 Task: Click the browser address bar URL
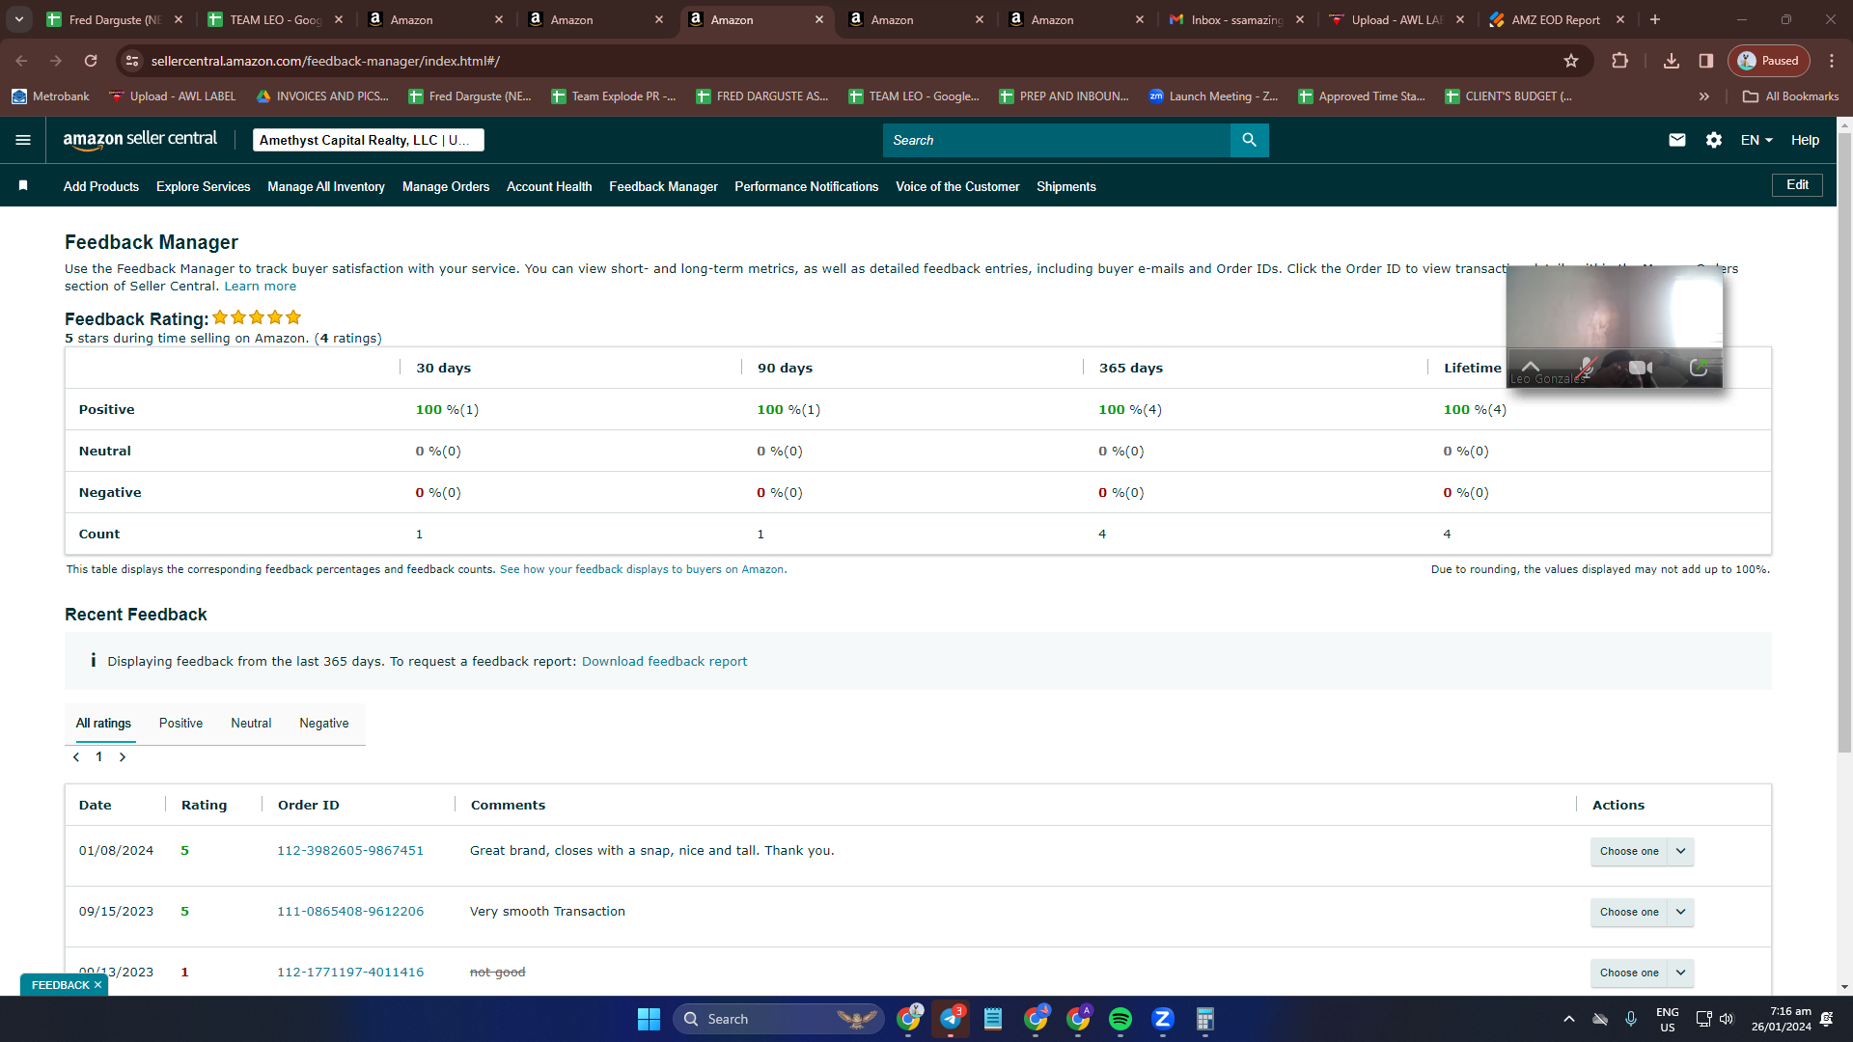click(325, 61)
